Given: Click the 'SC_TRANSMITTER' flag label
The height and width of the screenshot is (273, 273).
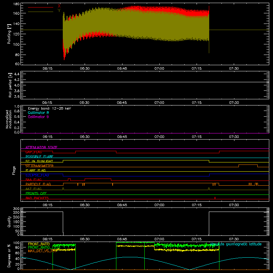Looking at the screenshot, I should coord(40,166).
